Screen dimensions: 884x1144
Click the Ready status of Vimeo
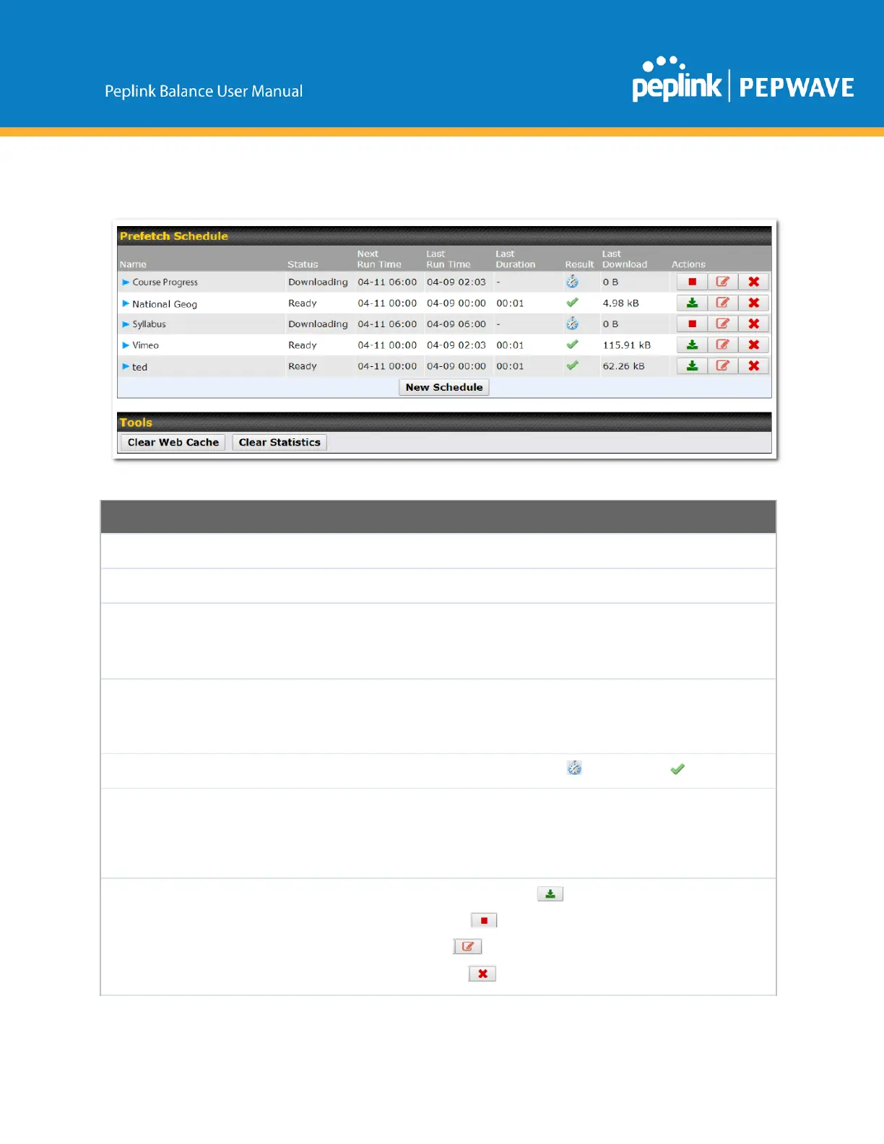303,345
